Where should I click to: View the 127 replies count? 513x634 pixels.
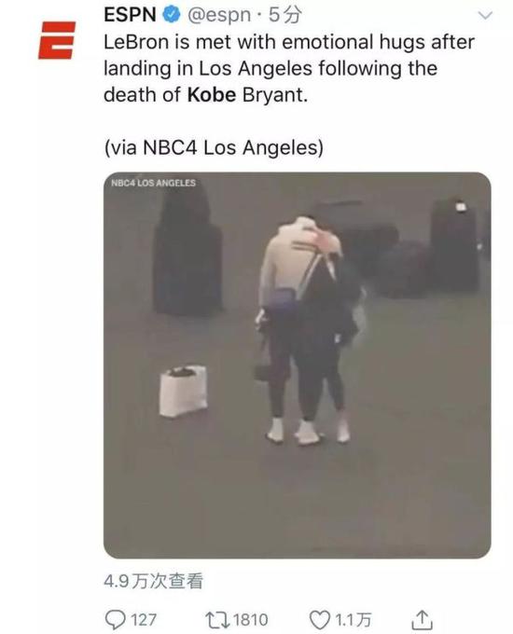144,620
